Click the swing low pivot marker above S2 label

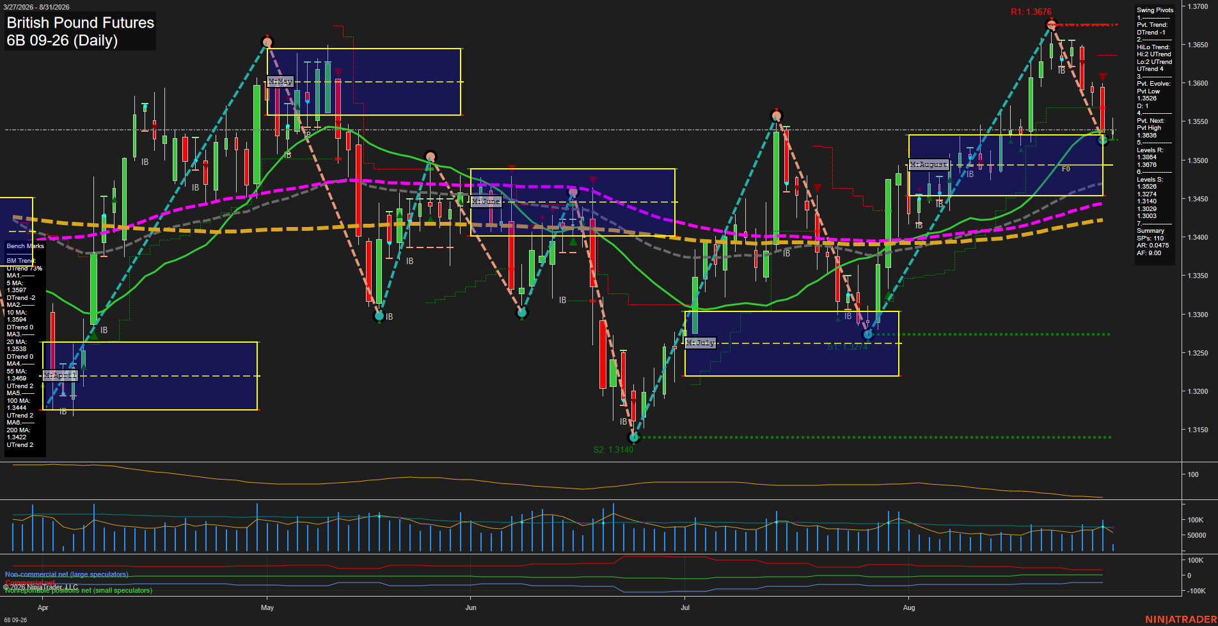[634, 437]
